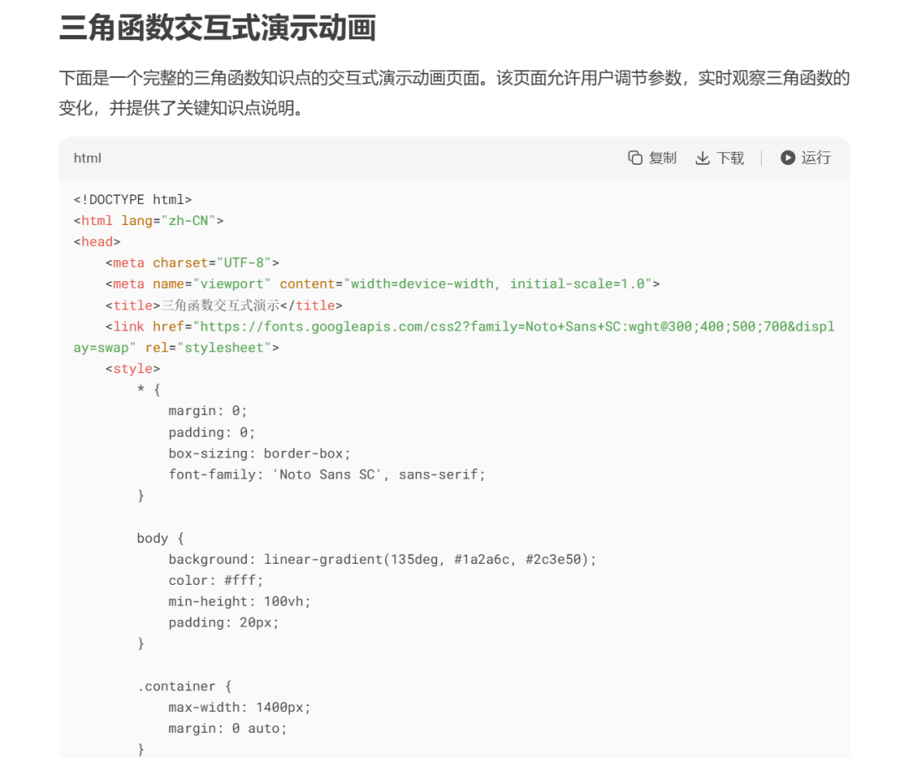
Task: Click the box-sizing: border-box; line
Action: [259, 453]
